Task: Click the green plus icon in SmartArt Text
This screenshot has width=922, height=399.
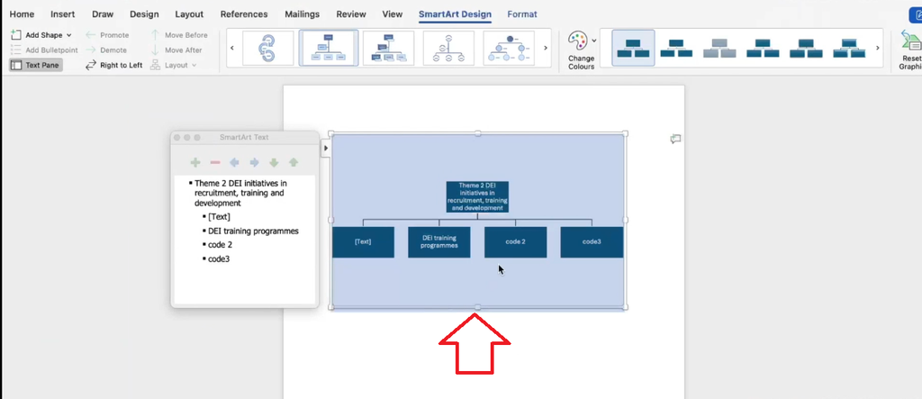Action: 195,162
